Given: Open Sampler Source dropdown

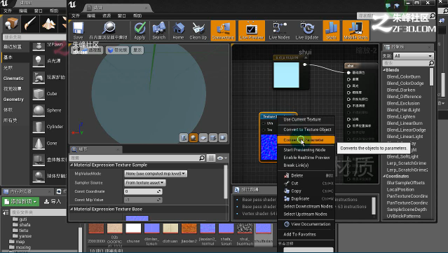Looking at the screenshot, I should tap(145, 182).
